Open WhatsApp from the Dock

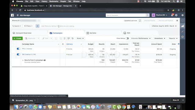coord(35,107)
